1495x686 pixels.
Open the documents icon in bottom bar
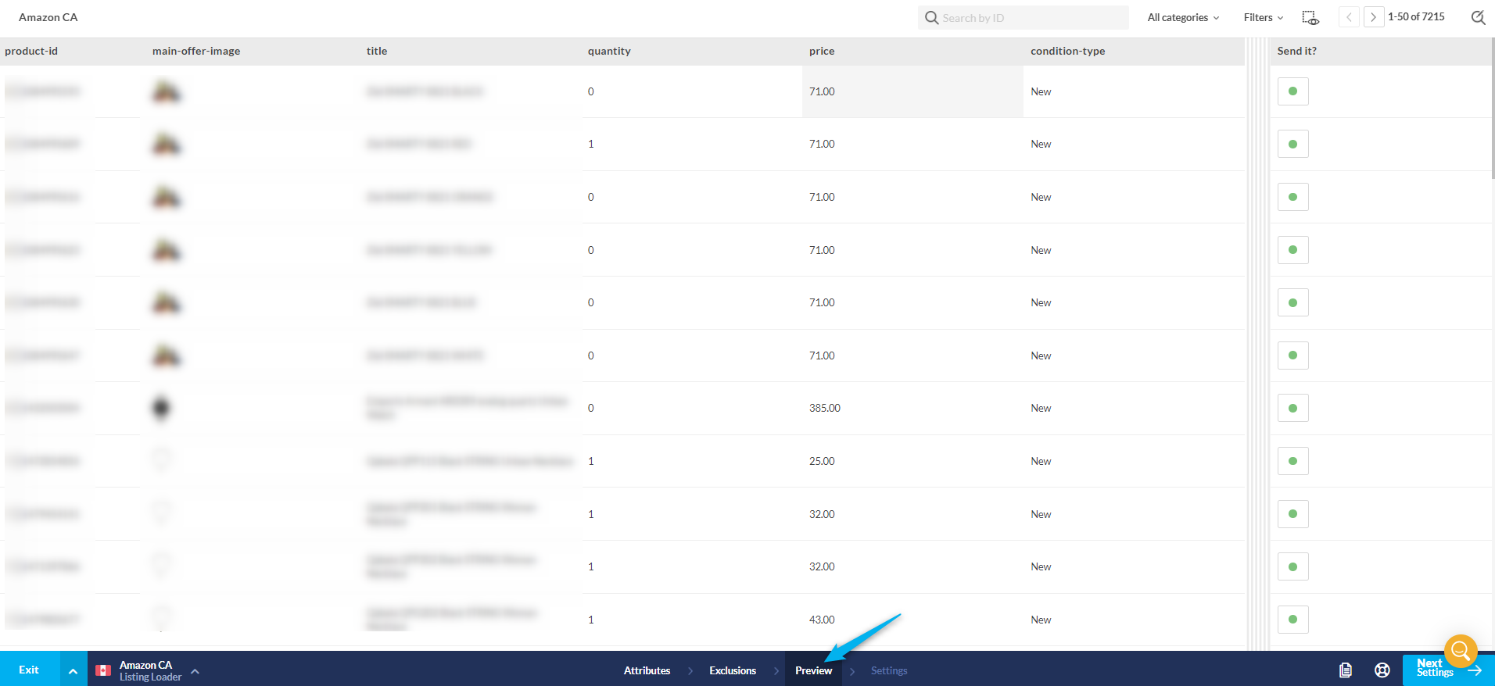click(1345, 670)
